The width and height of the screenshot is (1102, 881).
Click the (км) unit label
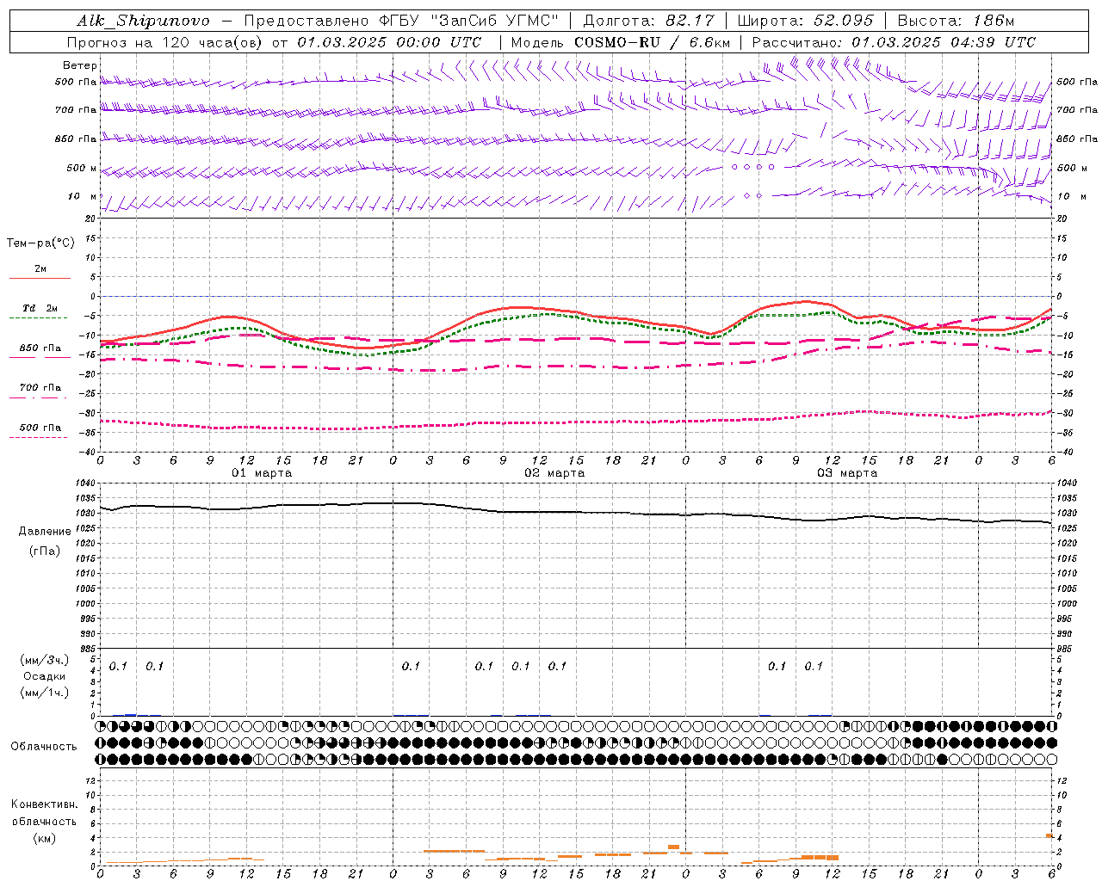[x=45, y=838]
